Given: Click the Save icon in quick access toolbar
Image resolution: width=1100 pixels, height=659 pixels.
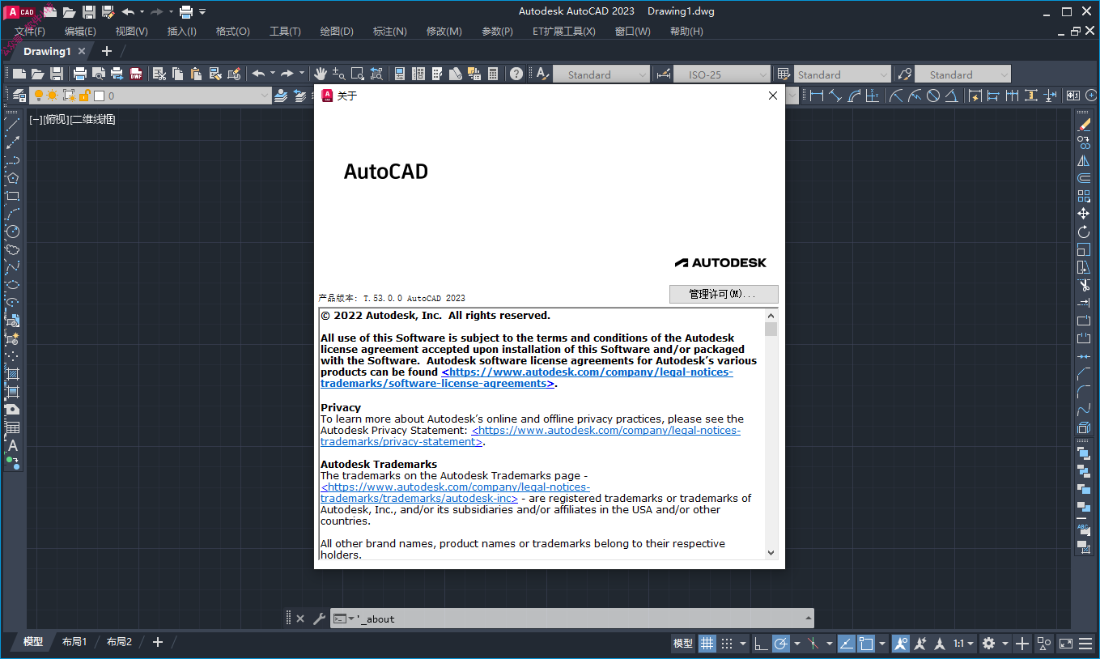Looking at the screenshot, I should point(89,11).
